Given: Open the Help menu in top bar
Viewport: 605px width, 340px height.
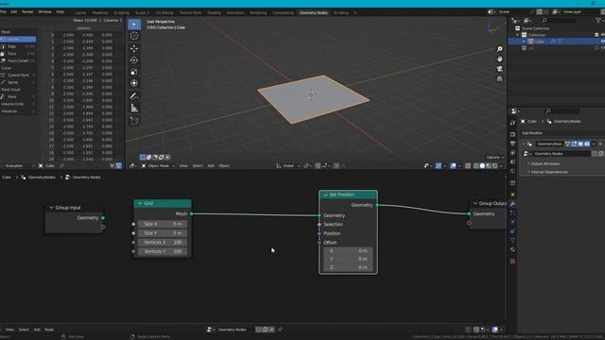Looking at the screenshot, I should (60, 12).
